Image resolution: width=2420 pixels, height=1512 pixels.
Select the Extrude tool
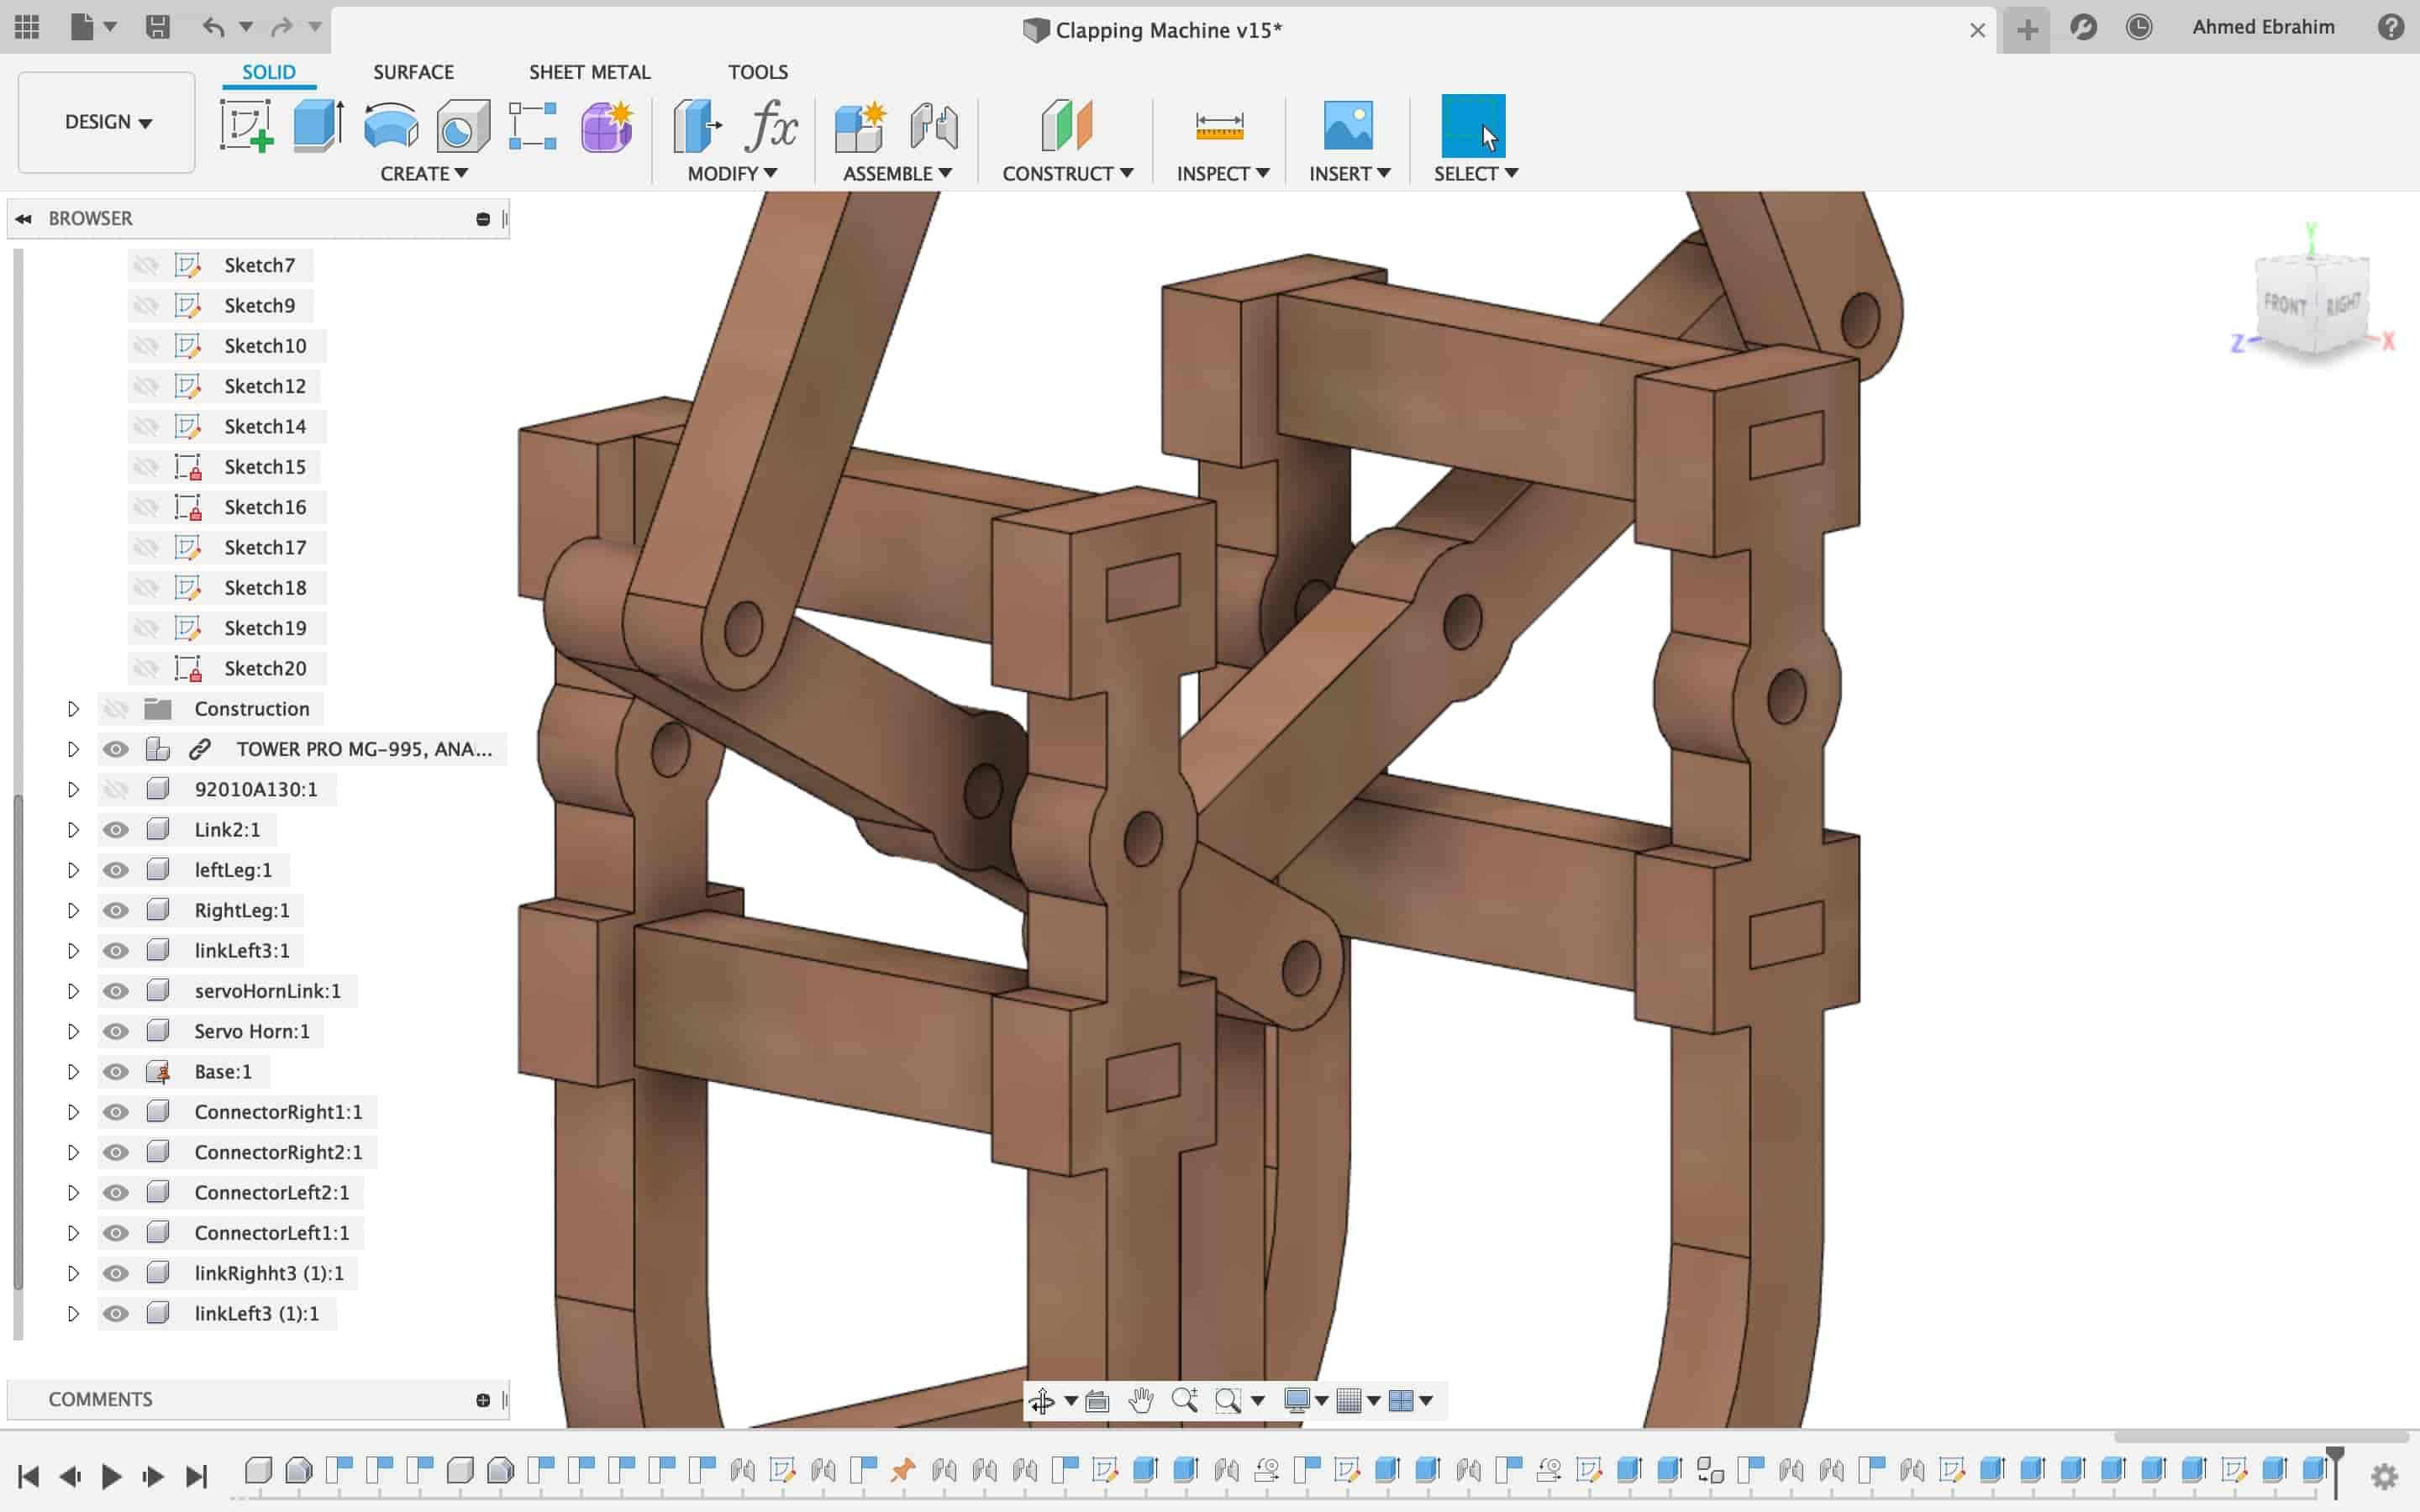[318, 126]
